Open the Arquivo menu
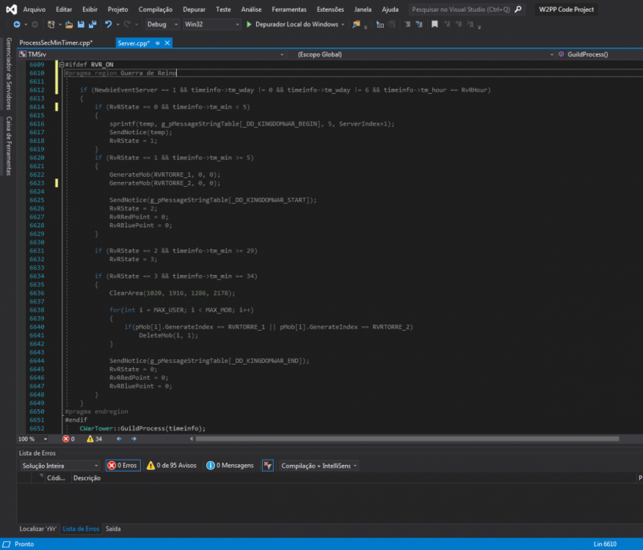This screenshot has width=643, height=550. [x=34, y=9]
